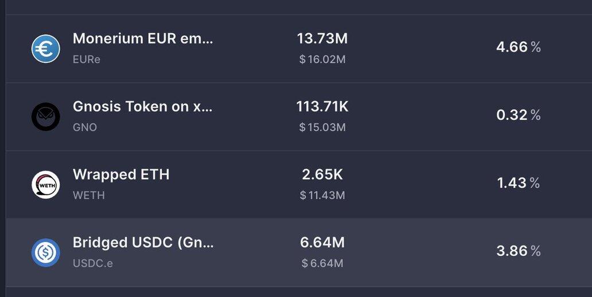Screen dimensions: 592x297
Task: Click the $11.43M WETH dollar value
Action: coord(322,195)
